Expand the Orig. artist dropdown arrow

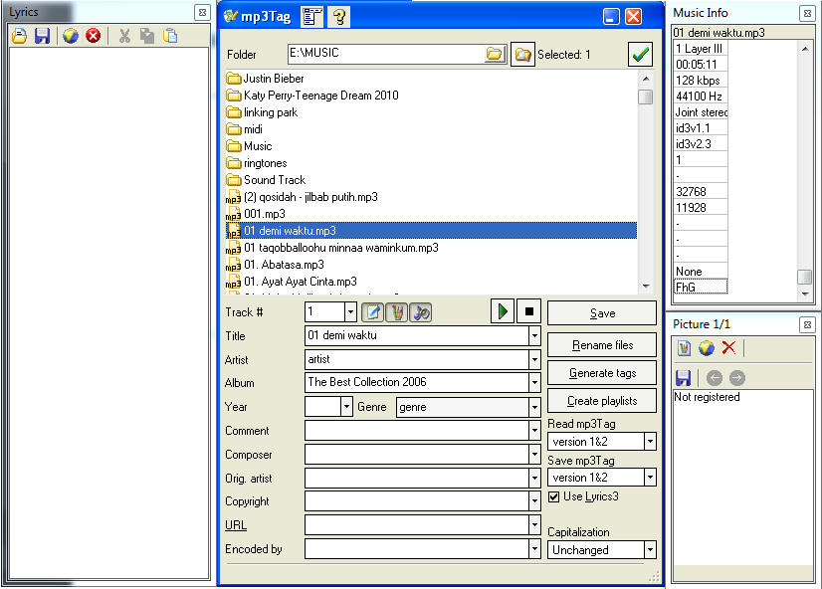tap(534, 478)
